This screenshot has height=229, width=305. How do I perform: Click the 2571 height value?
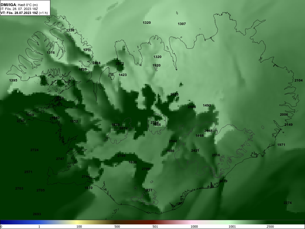(x=28, y=172)
